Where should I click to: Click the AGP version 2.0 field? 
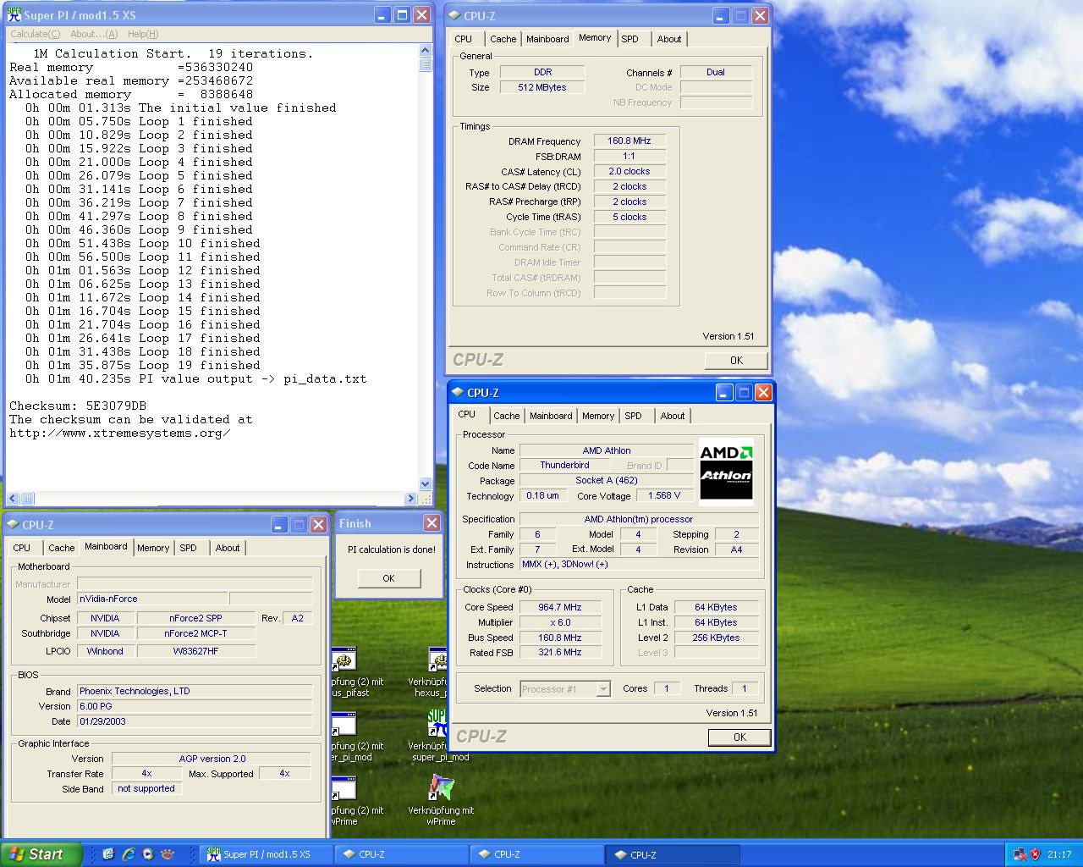212,759
